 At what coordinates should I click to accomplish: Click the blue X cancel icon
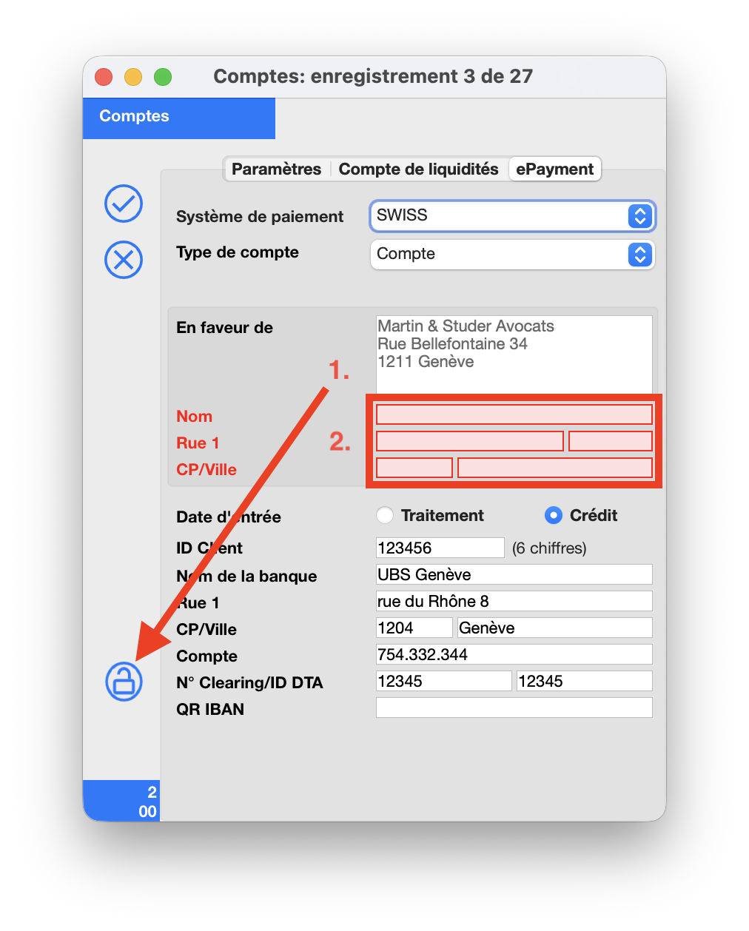coord(124,260)
